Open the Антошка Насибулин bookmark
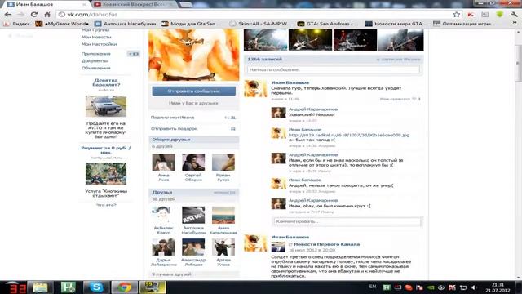 (126, 24)
